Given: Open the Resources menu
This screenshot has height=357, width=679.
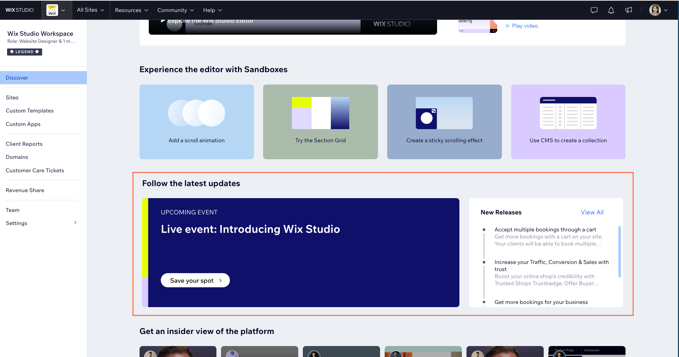Looking at the screenshot, I should [131, 10].
